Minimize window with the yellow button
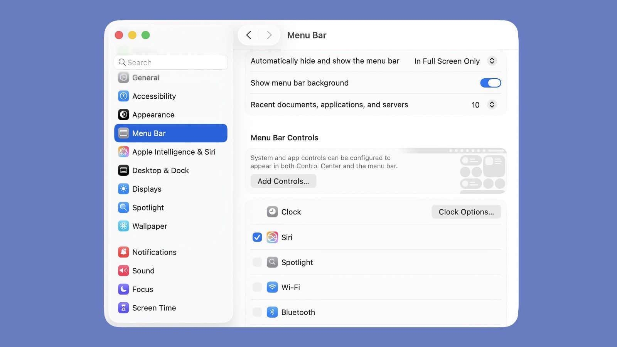This screenshot has height=347, width=617. point(132,35)
